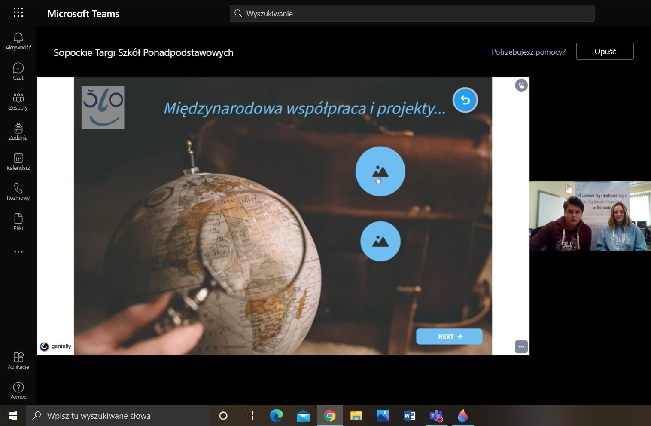Click the lower image circle button
The width and height of the screenshot is (651, 426).
point(380,242)
